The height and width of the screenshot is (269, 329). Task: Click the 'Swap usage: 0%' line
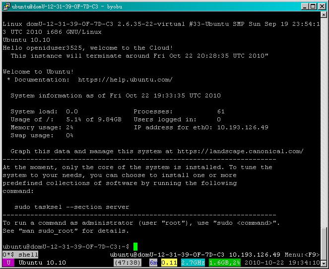pos(42,135)
